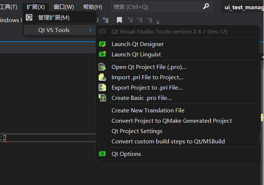The width and height of the screenshot is (264, 185).
Task: Select Qt VS Tools menu entry
Action: point(59,30)
